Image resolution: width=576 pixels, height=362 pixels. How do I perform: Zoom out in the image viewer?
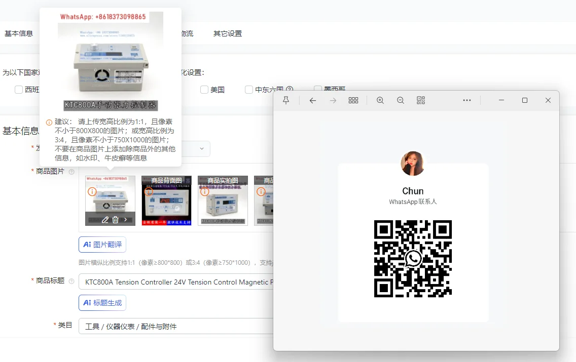click(x=401, y=100)
